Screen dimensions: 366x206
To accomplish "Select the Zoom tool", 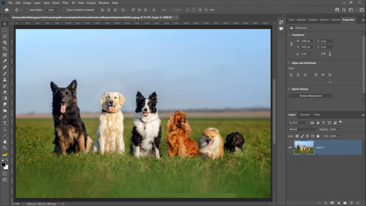I will pyautogui.click(x=5, y=148).
